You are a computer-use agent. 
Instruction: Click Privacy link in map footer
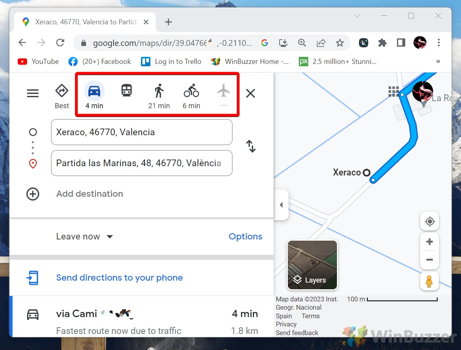(286, 324)
